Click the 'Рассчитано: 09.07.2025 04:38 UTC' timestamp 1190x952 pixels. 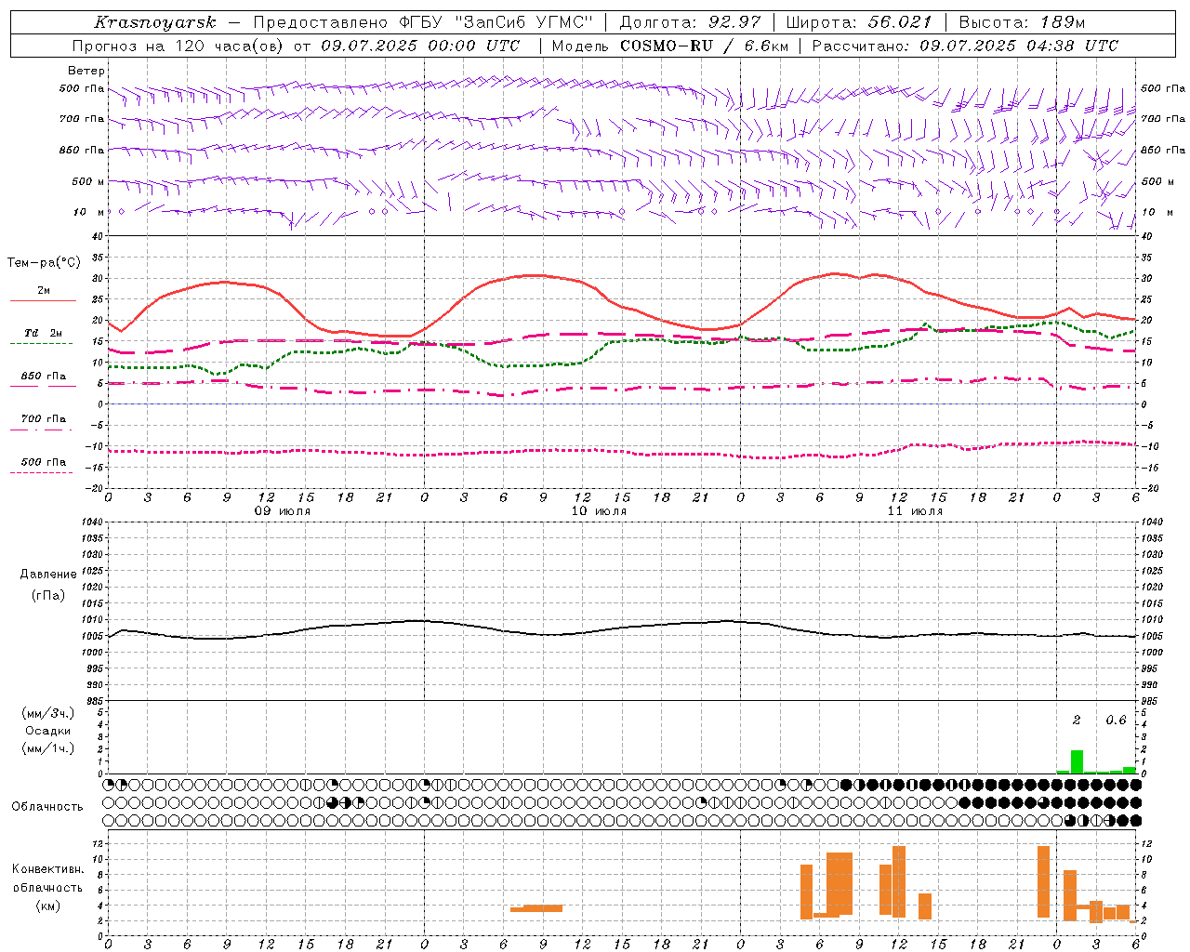pyautogui.click(x=965, y=46)
